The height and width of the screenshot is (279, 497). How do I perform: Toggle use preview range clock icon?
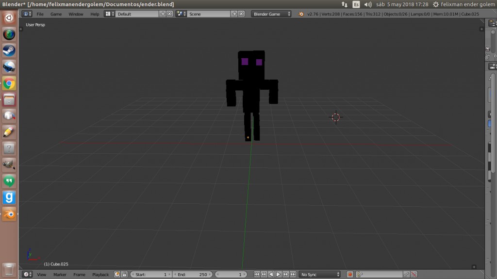click(117, 274)
